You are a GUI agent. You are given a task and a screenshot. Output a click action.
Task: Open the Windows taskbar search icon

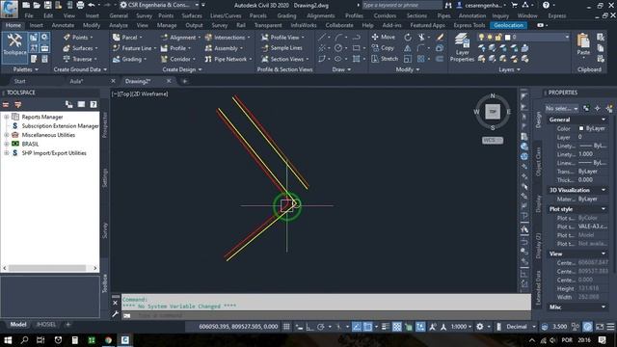pos(24,340)
